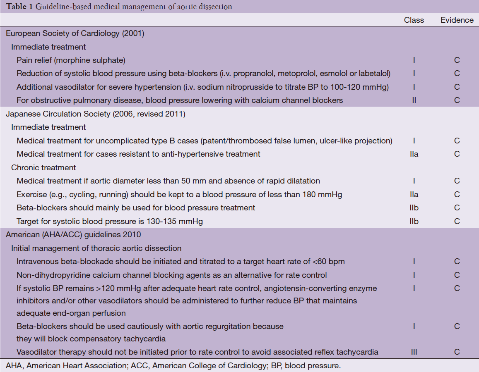
Task: Select class 'IIa' for anti-hypertensive resistant cases
Action: point(414,154)
